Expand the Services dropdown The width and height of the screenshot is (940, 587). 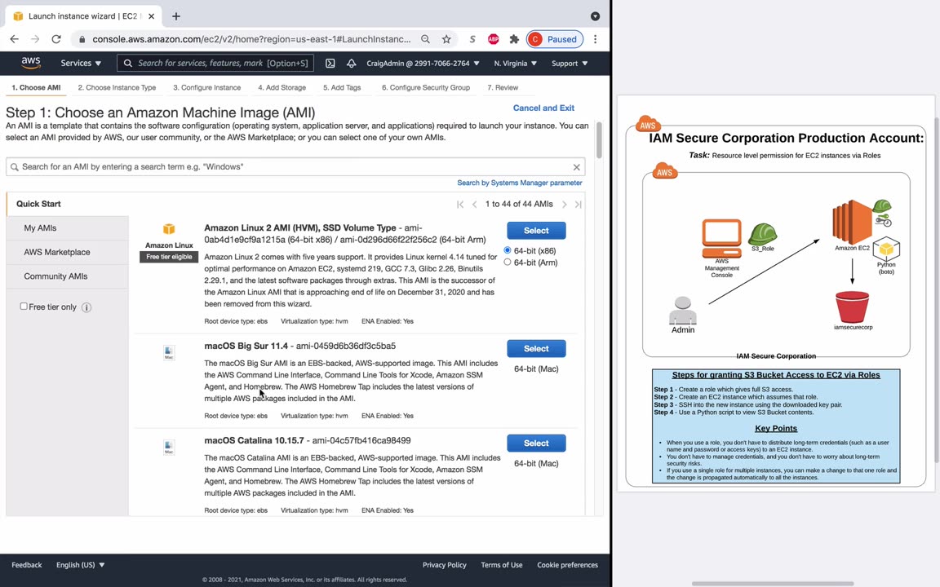(x=81, y=63)
